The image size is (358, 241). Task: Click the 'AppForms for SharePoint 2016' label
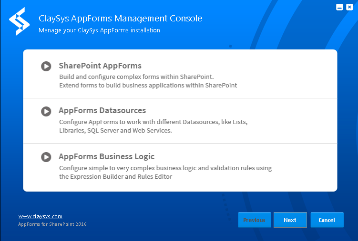point(52,224)
